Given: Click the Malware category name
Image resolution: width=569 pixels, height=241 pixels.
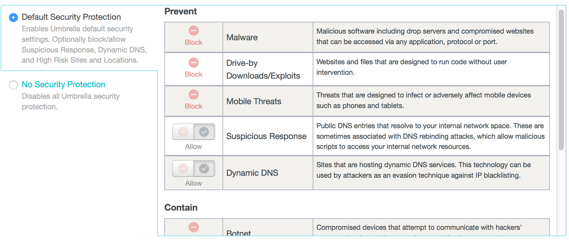Looking at the screenshot, I should 242,37.
